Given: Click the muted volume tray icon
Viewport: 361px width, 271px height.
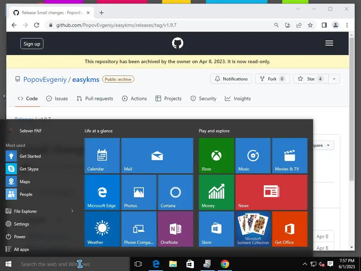Looking at the screenshot, I should pyautogui.click(x=322, y=264).
